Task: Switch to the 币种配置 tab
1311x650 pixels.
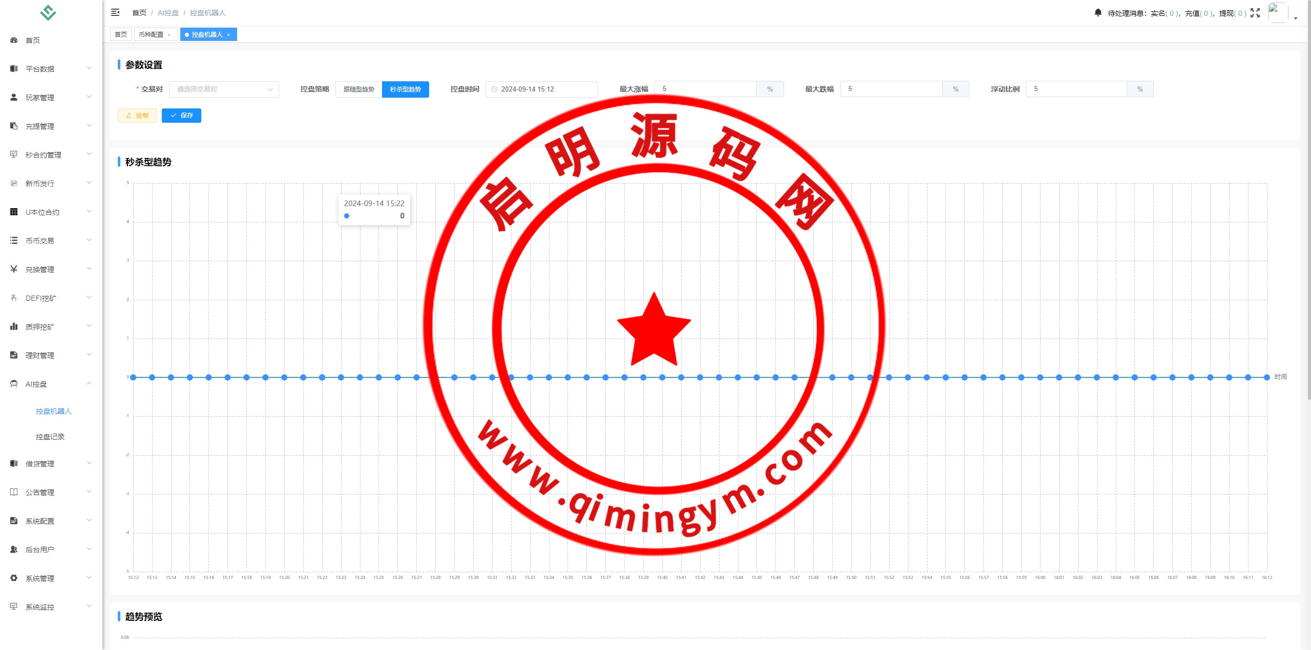Action: click(x=151, y=34)
